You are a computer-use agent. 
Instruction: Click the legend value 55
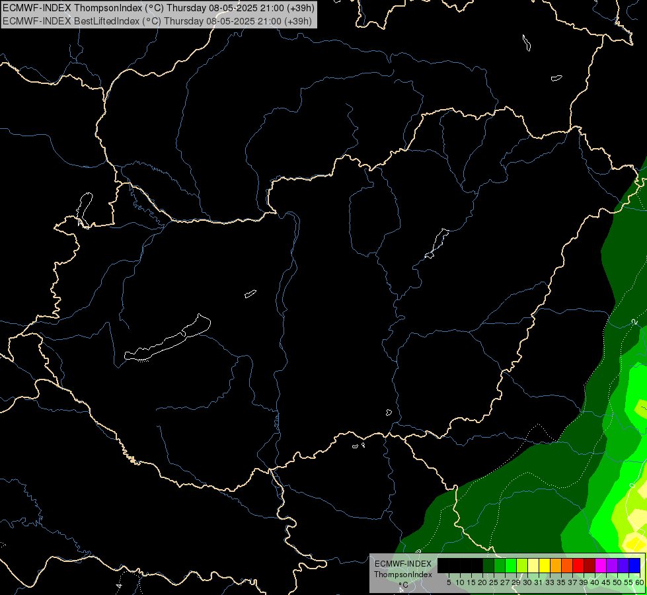[628, 582]
